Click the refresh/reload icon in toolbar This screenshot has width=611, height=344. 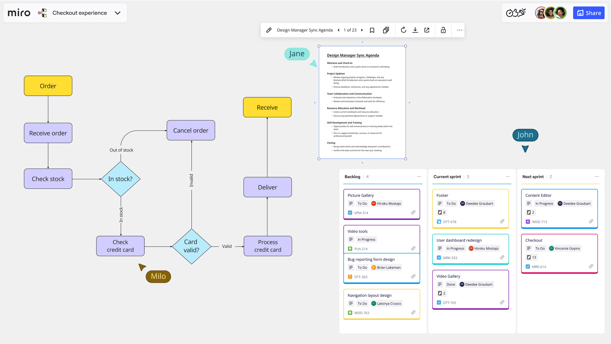click(403, 30)
